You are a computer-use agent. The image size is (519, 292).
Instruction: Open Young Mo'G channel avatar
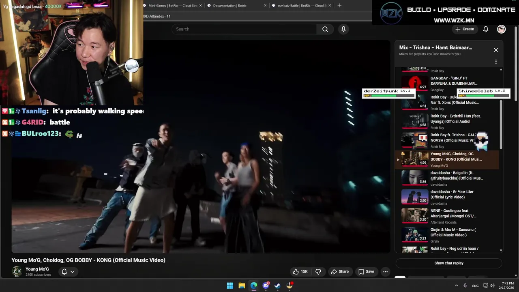[x=17, y=272]
